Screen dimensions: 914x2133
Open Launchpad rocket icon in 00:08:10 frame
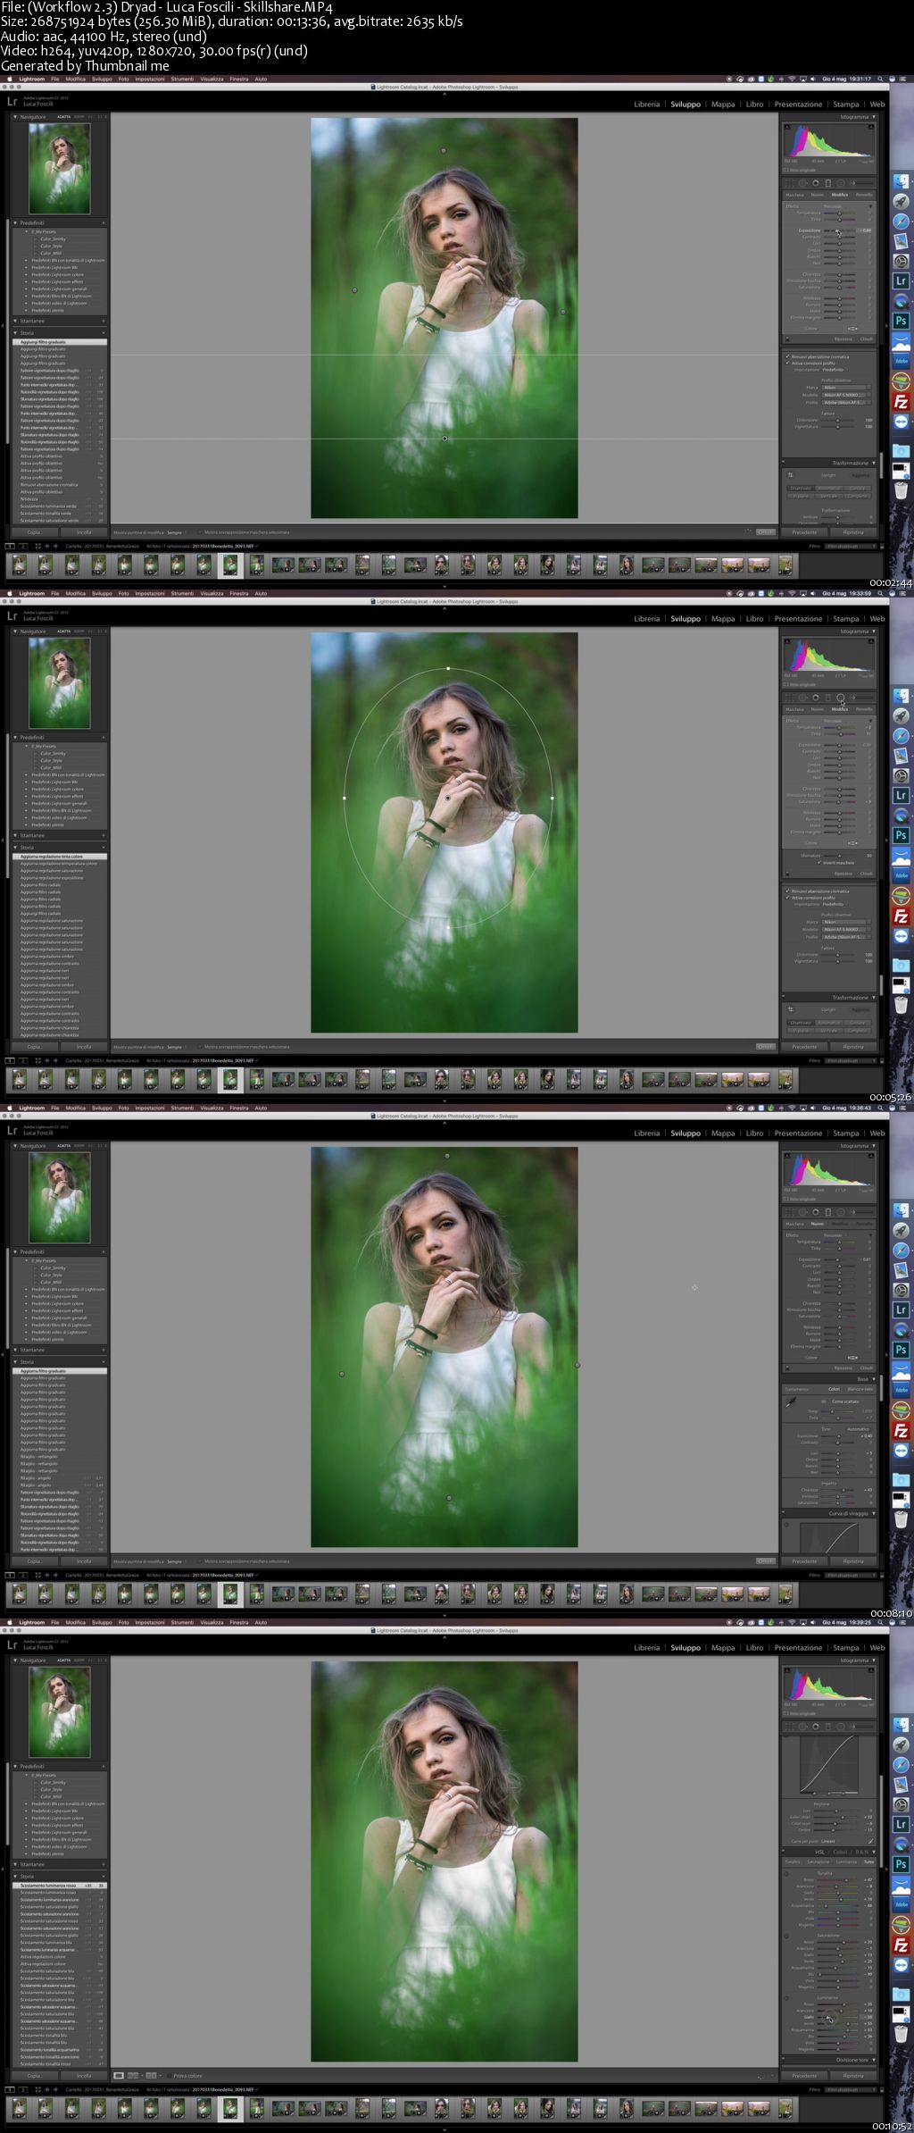pyautogui.click(x=901, y=1229)
